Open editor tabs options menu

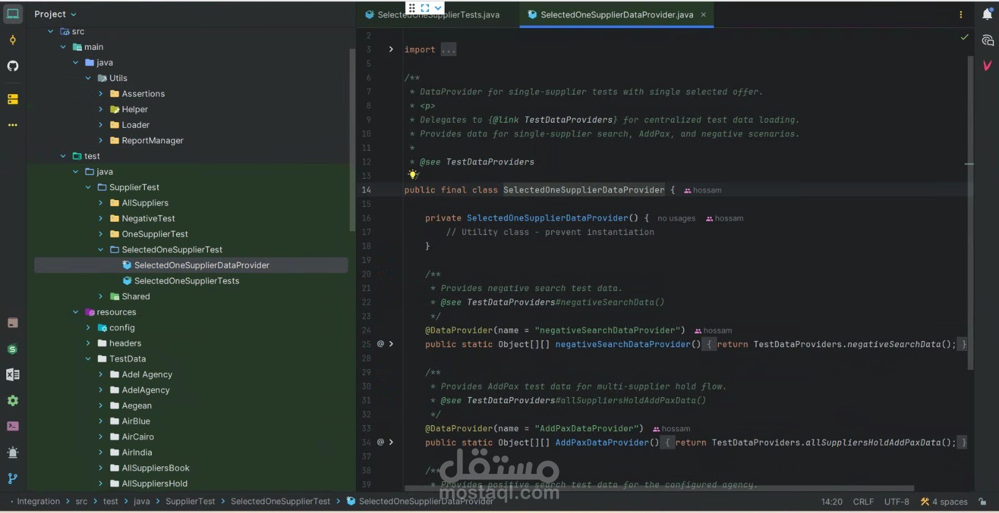point(961,14)
